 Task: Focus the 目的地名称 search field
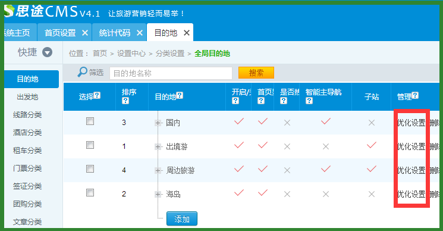click(x=171, y=73)
